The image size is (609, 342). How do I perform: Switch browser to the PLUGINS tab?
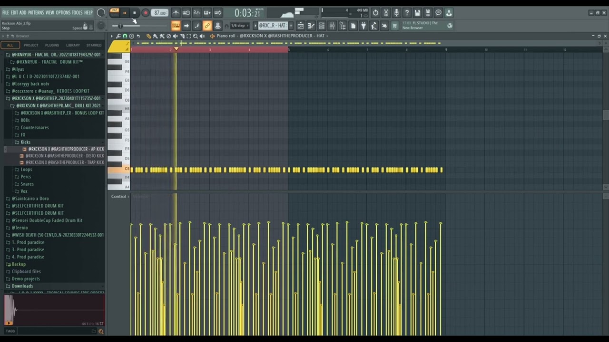coord(52,45)
